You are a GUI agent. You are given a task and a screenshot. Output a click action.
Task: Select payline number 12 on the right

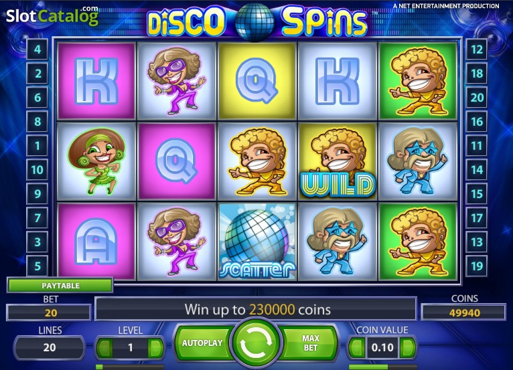pyautogui.click(x=477, y=50)
